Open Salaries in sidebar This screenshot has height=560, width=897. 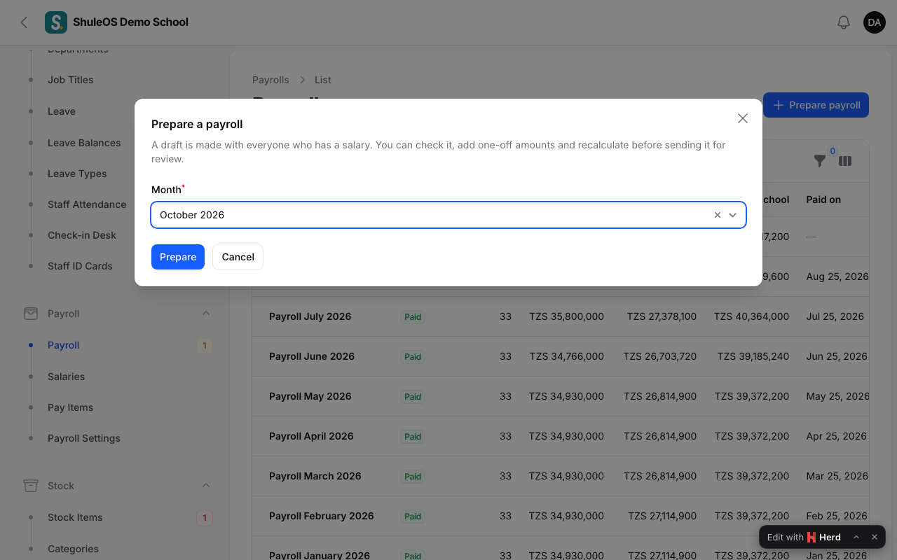click(x=66, y=377)
